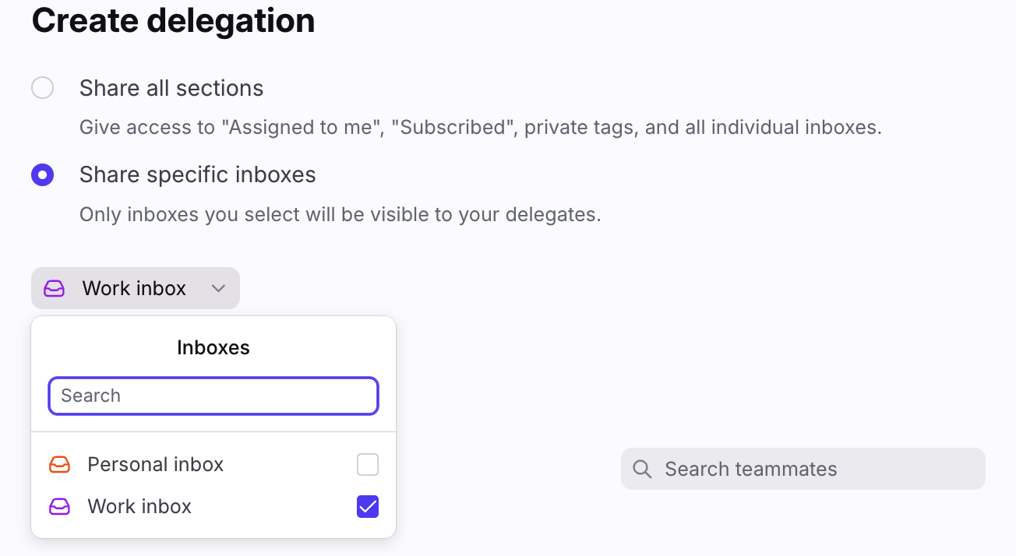This screenshot has width=1016, height=556.
Task: Click the Inboxes popup heading
Action: tap(213, 347)
